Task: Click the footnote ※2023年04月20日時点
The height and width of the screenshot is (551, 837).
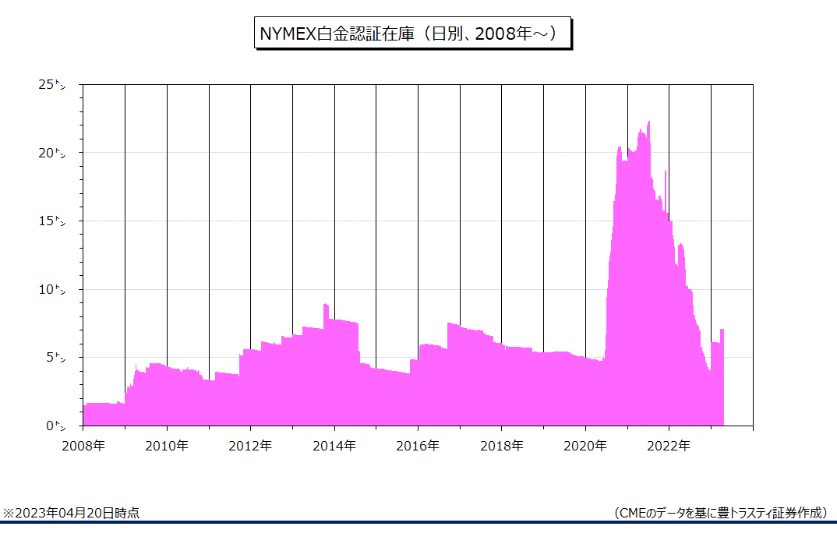Action: 72,513
